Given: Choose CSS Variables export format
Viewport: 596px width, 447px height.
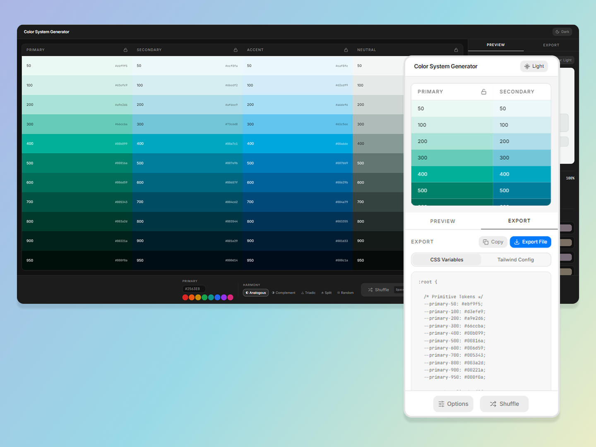Looking at the screenshot, I should point(447,260).
